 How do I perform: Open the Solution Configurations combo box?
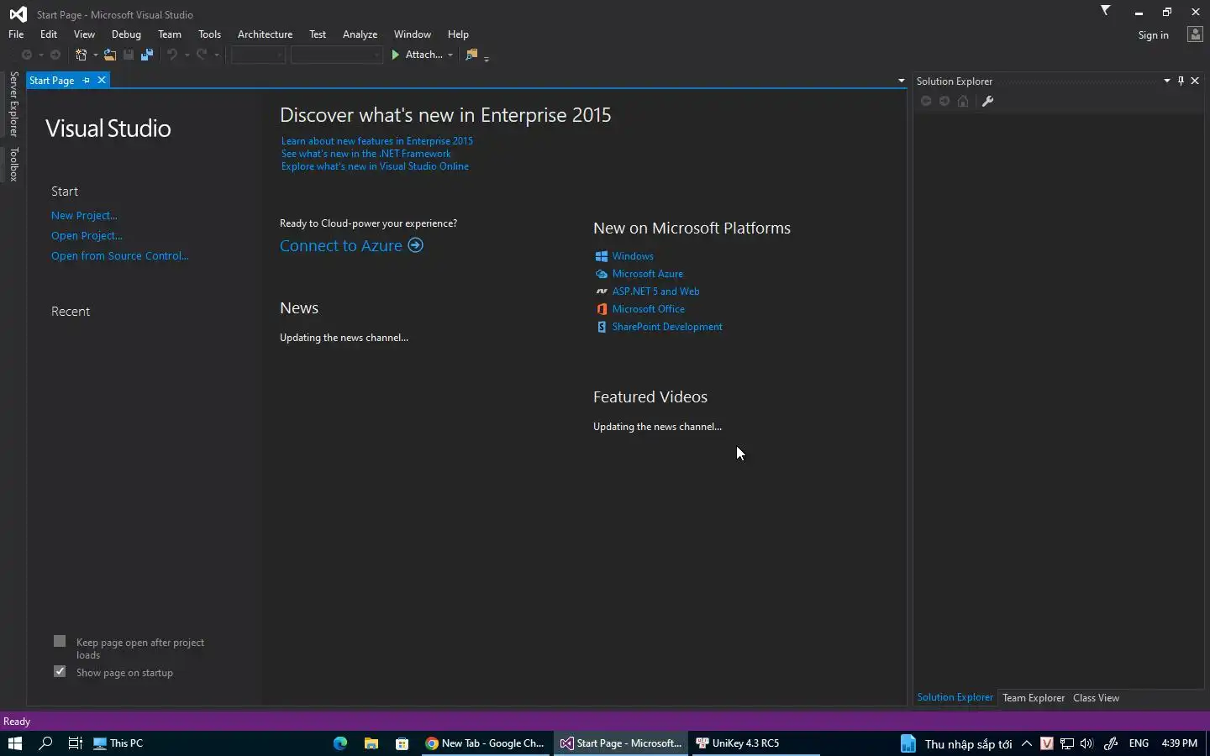click(259, 55)
